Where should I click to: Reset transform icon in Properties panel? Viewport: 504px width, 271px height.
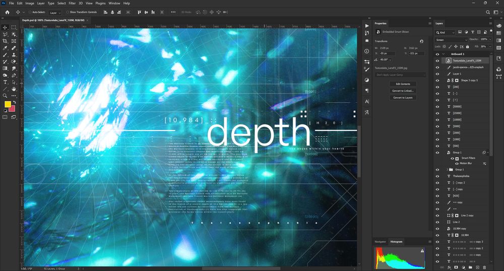click(x=421, y=41)
